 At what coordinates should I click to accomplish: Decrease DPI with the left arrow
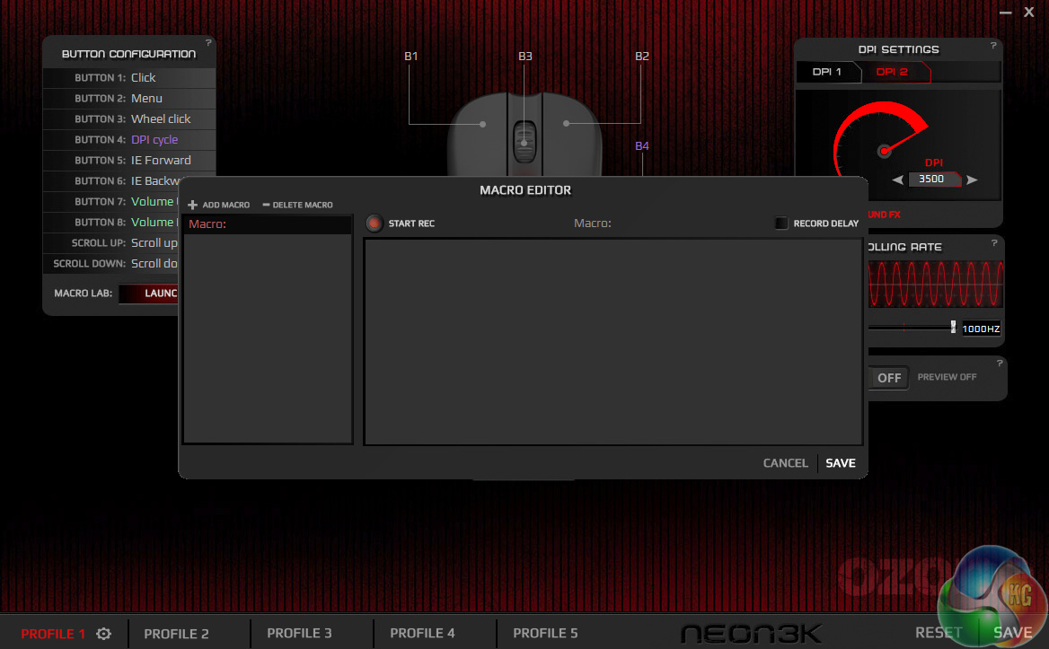(898, 180)
